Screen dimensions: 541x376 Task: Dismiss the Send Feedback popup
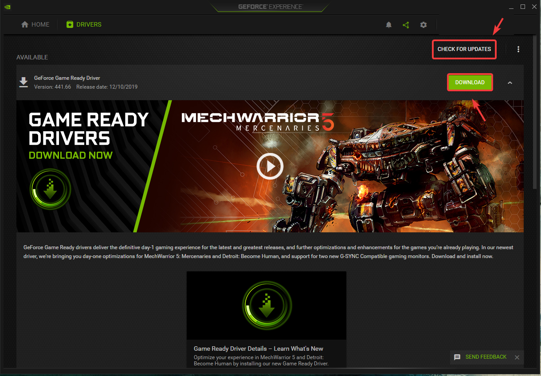tap(517, 357)
